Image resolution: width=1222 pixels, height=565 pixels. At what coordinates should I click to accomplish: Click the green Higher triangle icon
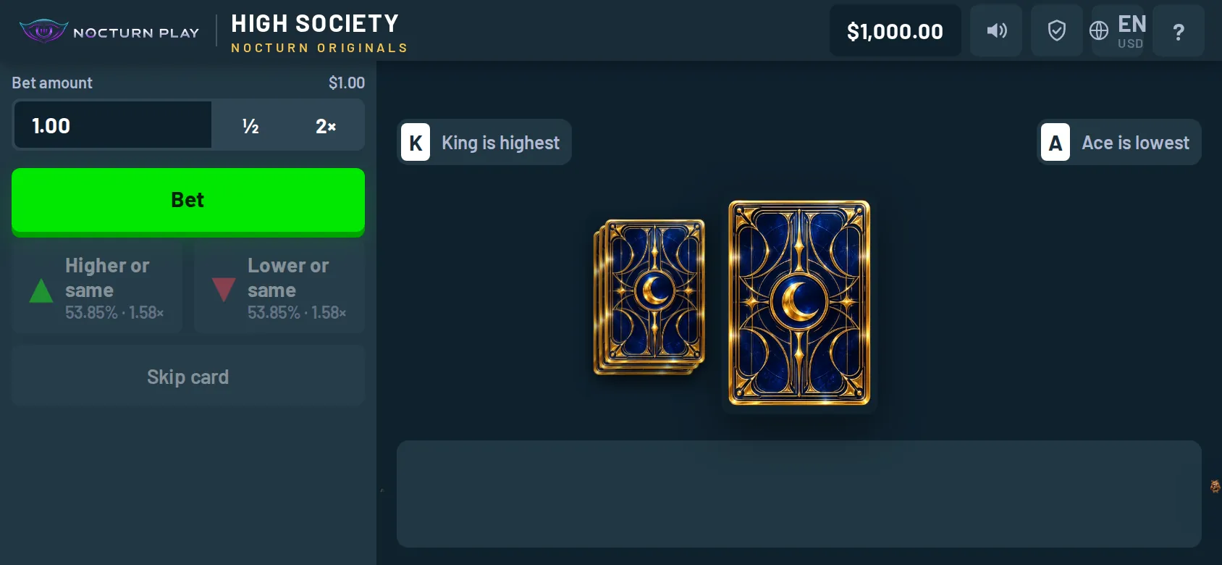pos(41,290)
